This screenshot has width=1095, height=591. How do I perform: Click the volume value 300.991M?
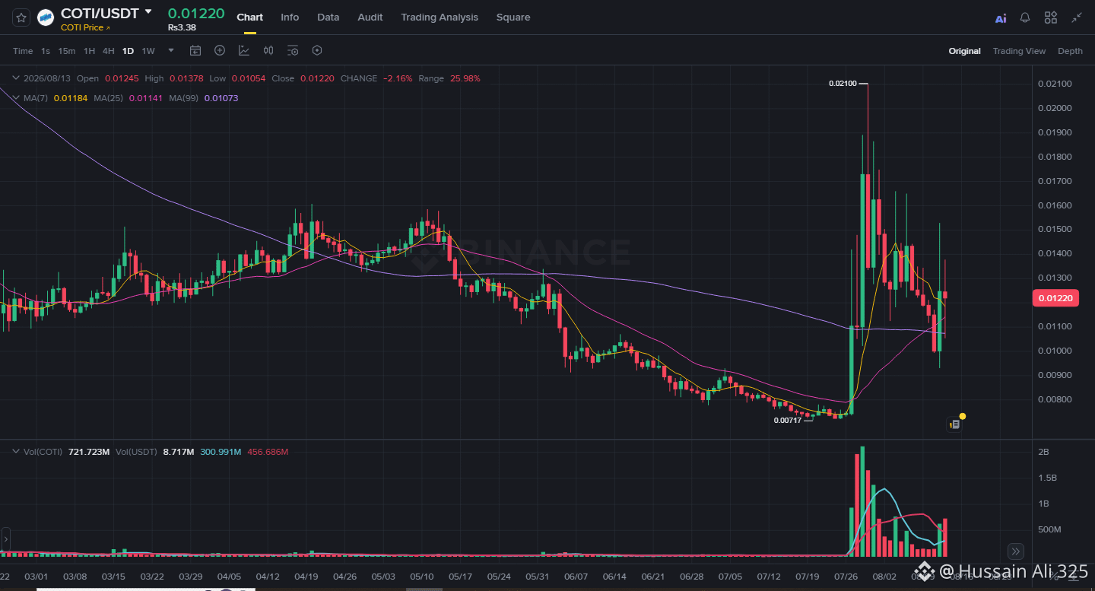pyautogui.click(x=221, y=452)
